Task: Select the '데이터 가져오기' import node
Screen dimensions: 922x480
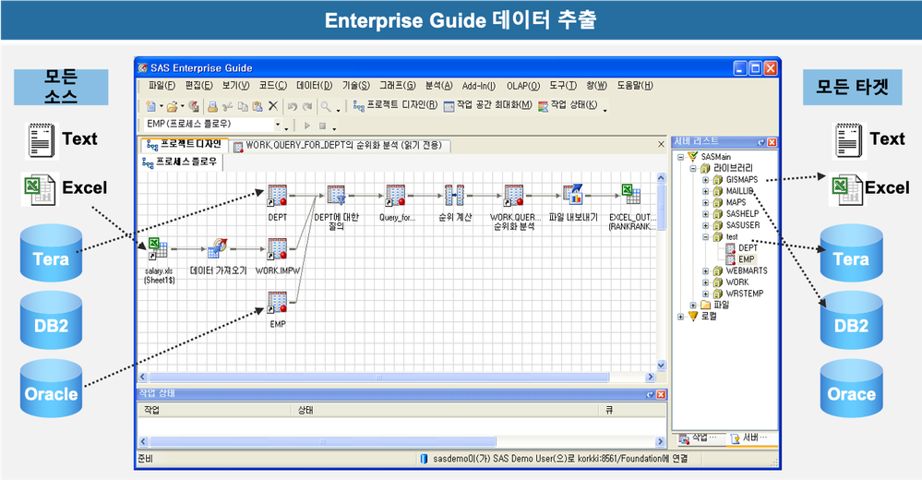Action: (218, 249)
